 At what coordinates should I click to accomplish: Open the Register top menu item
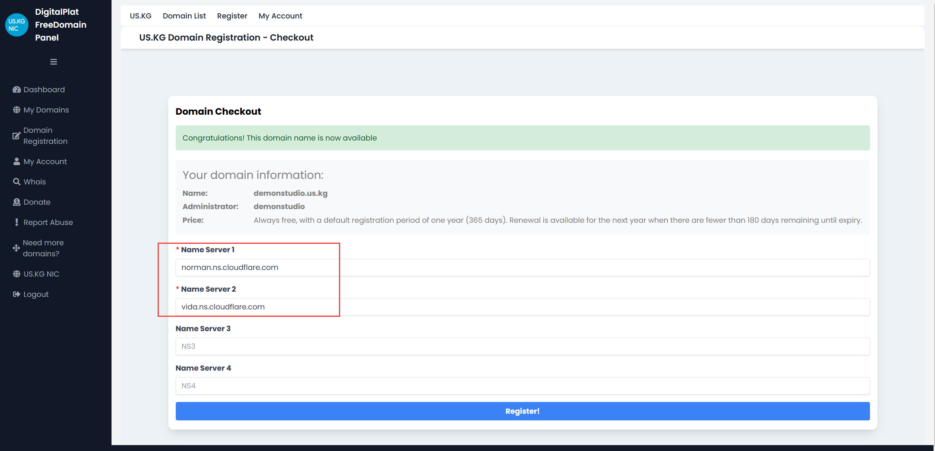[232, 16]
